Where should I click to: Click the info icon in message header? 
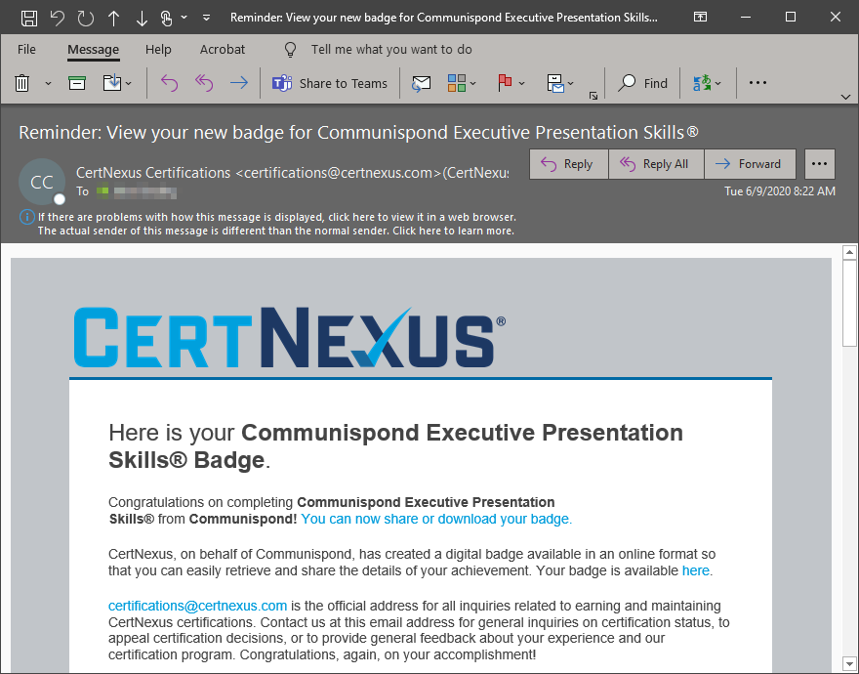27,217
